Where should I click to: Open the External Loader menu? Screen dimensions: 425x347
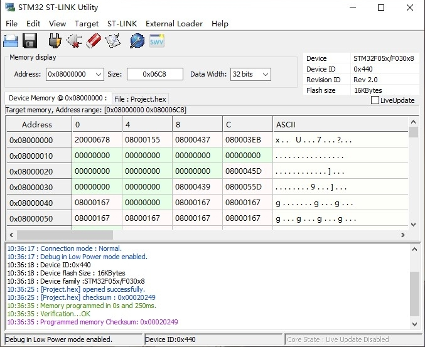point(174,23)
